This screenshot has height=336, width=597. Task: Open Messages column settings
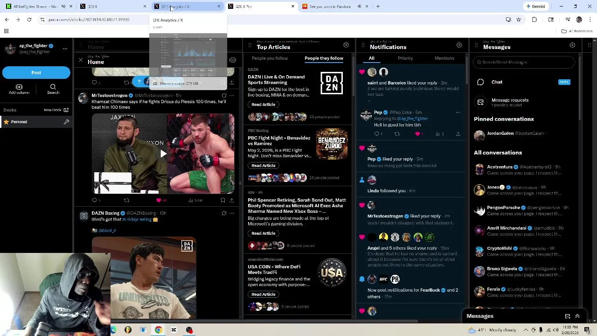pos(572,45)
